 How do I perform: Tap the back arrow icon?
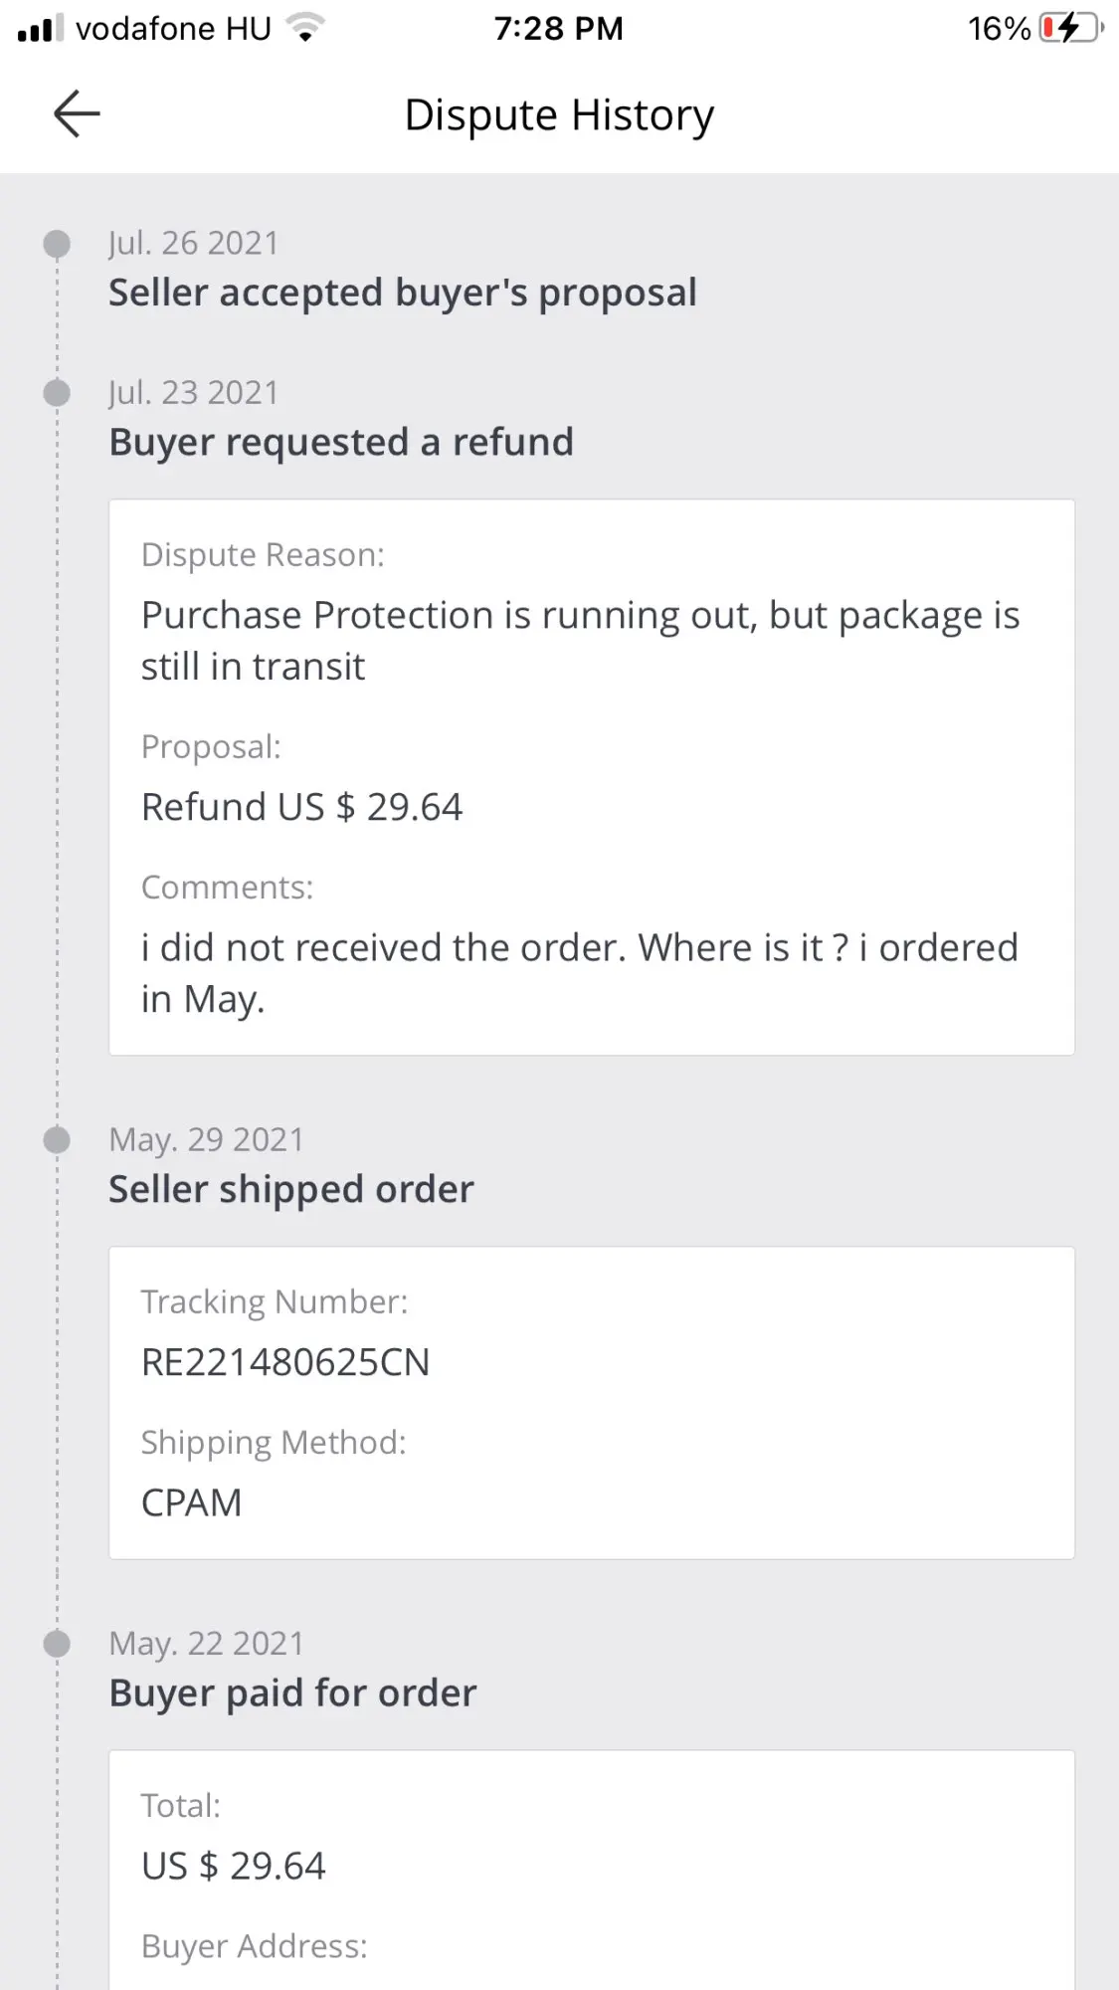coord(77,113)
